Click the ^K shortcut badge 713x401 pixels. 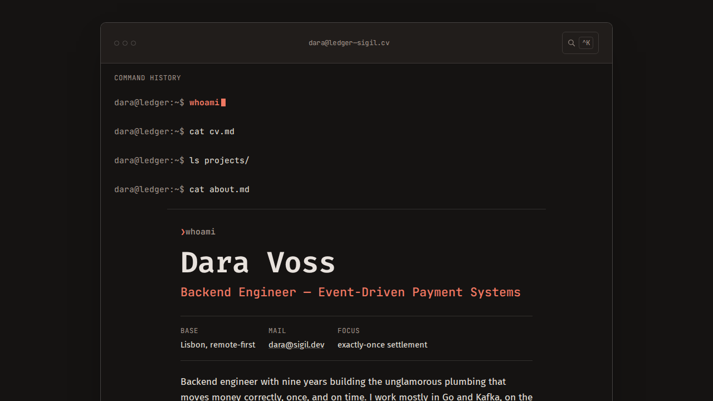pos(586,43)
